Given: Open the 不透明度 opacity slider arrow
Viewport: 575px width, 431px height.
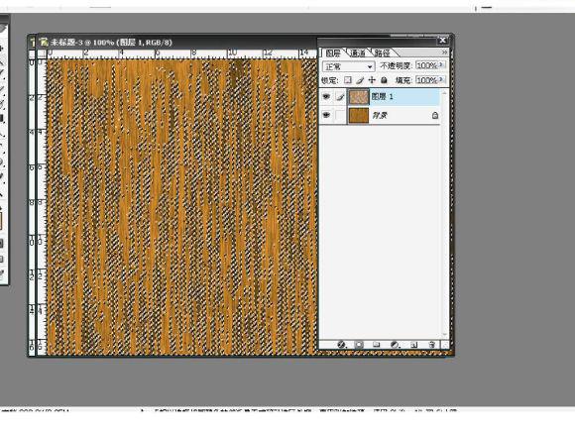Looking at the screenshot, I should (442, 65).
